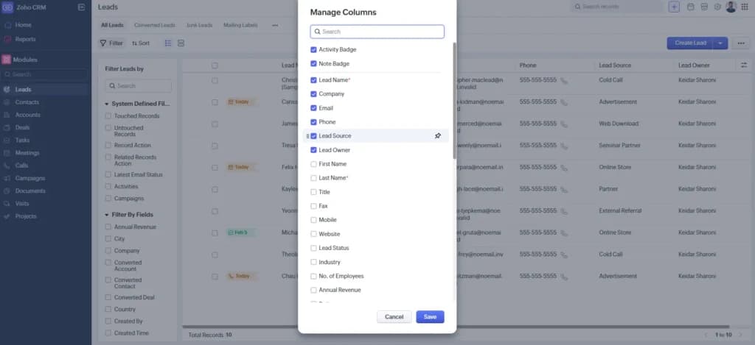Collapse Filter By Fields section
Viewport: 755px width, 345px height.
pyautogui.click(x=106, y=215)
